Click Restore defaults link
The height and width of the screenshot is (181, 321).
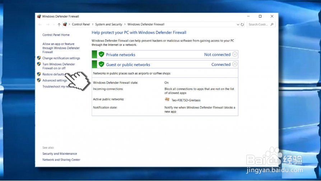(53, 74)
